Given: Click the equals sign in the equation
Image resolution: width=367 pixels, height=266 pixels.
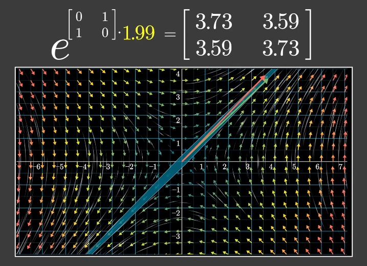Looking at the screenshot, I should [x=170, y=34].
